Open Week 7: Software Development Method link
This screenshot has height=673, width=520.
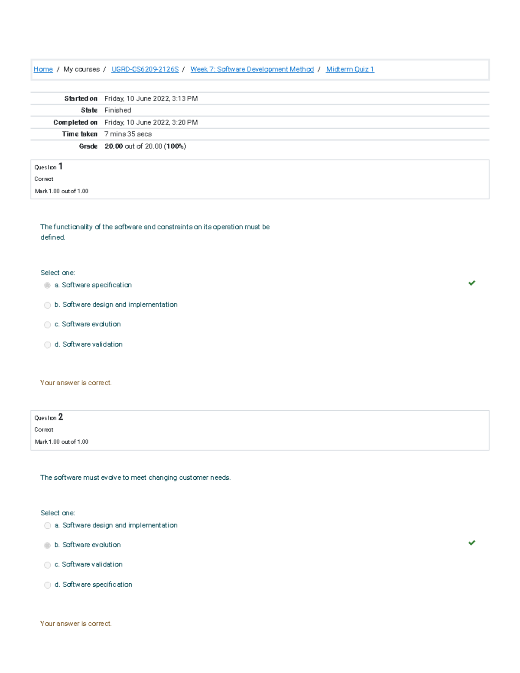point(252,69)
